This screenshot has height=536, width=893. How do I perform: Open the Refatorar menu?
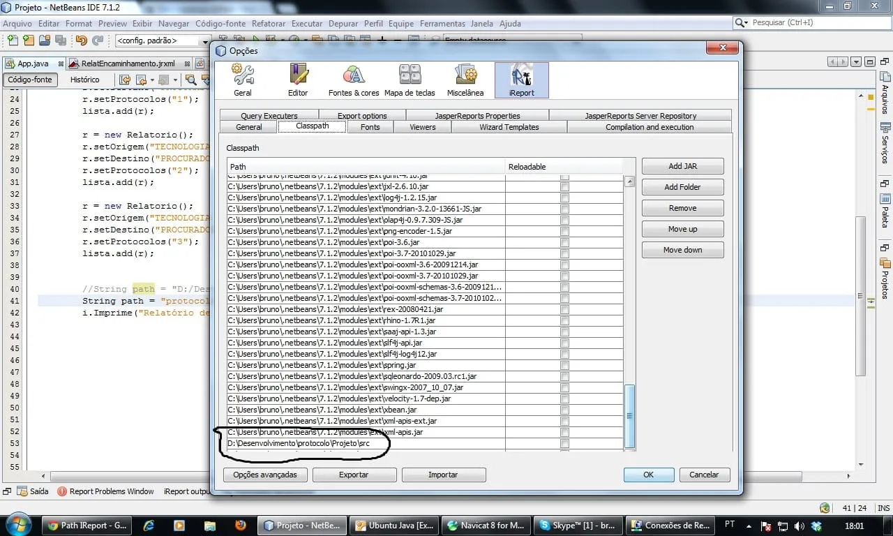tap(269, 23)
